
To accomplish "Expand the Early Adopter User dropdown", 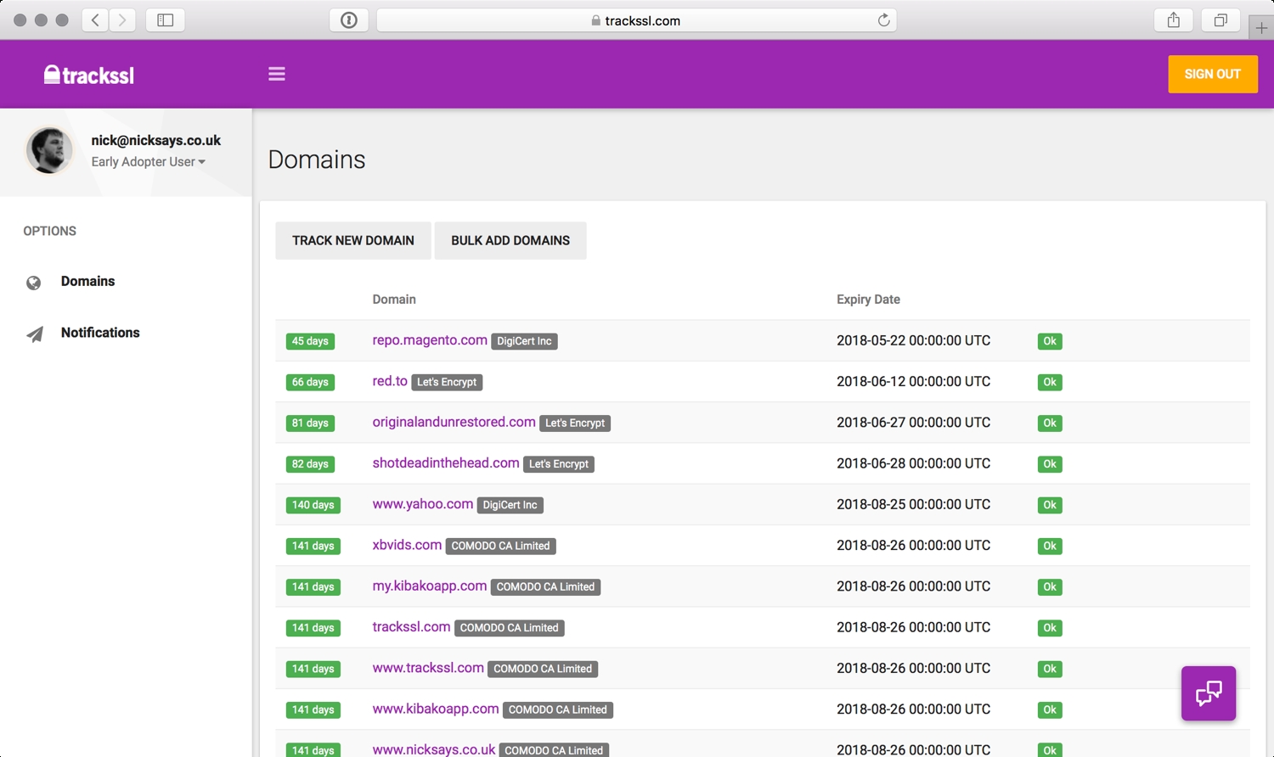I will click(149, 162).
